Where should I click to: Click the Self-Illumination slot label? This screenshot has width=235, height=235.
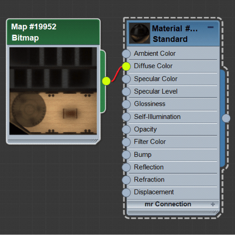[x=157, y=116]
